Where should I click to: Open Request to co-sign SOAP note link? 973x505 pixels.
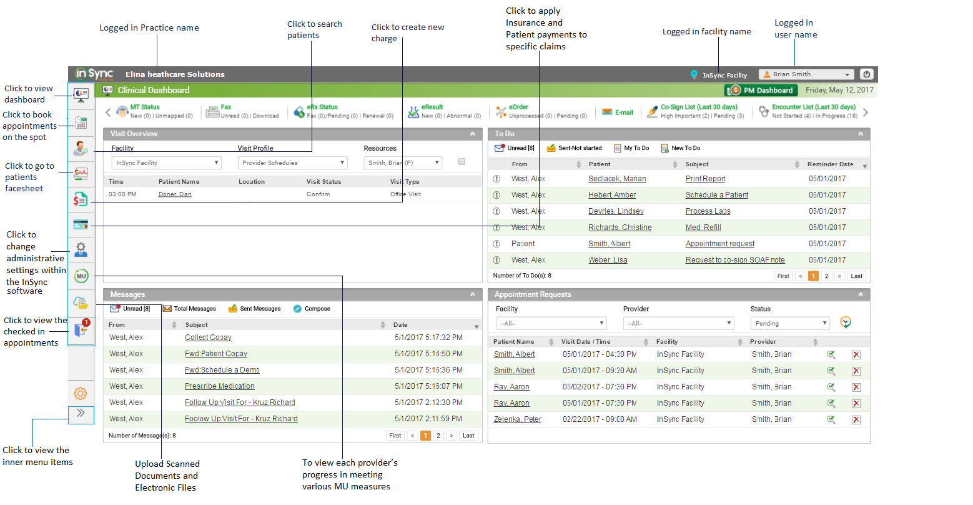tap(735, 260)
